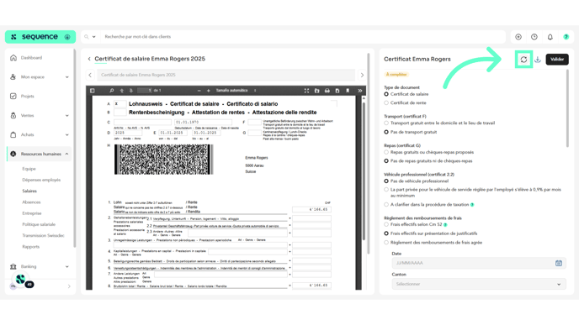Click the Banking building icon
Screen dimensions: 579x325
click(13, 266)
